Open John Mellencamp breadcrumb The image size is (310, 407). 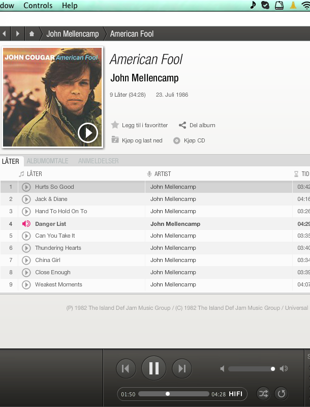73,34
